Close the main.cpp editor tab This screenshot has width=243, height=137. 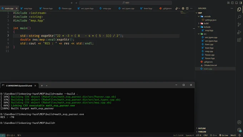(16, 8)
